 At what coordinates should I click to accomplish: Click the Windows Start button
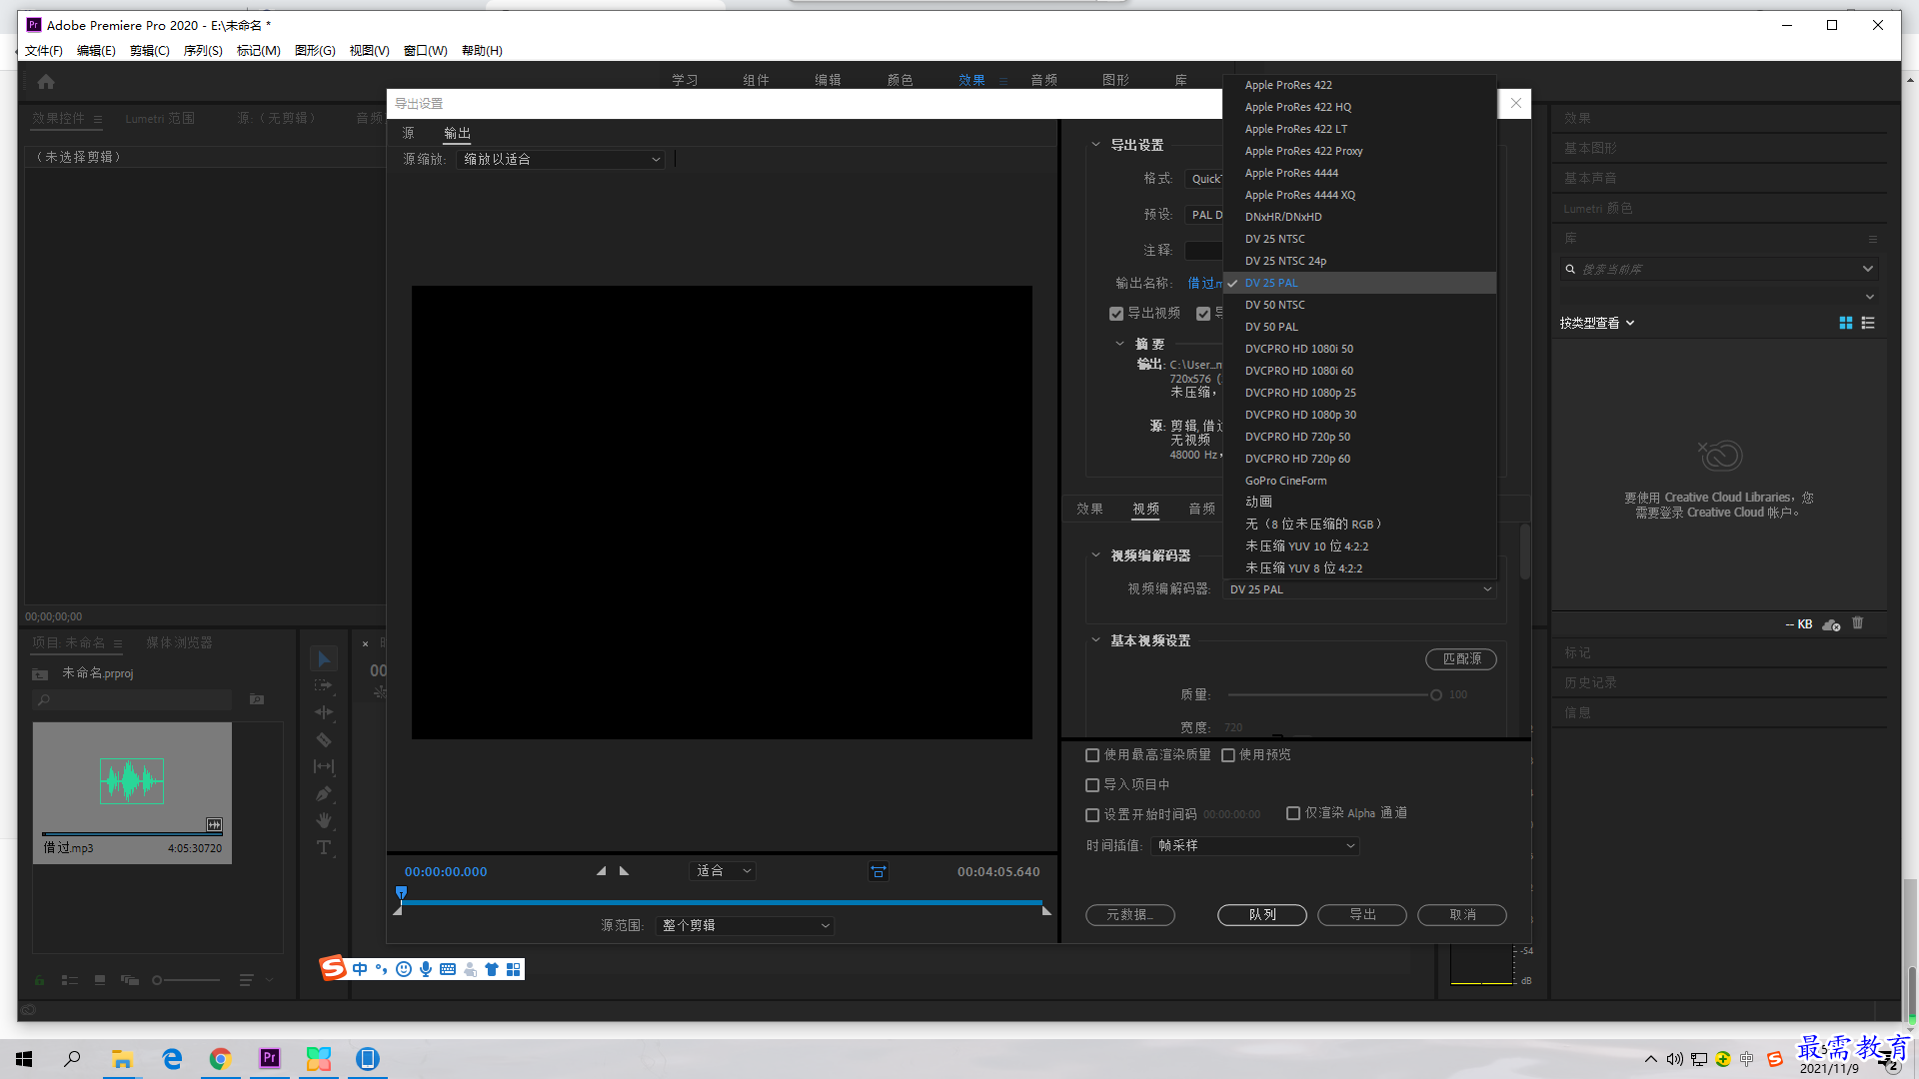[x=24, y=1058]
